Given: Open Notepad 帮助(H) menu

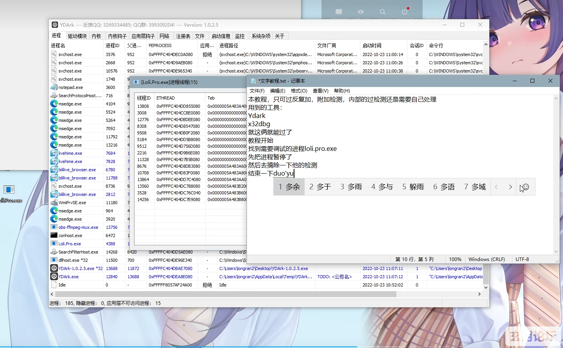Looking at the screenshot, I should pos(342,91).
